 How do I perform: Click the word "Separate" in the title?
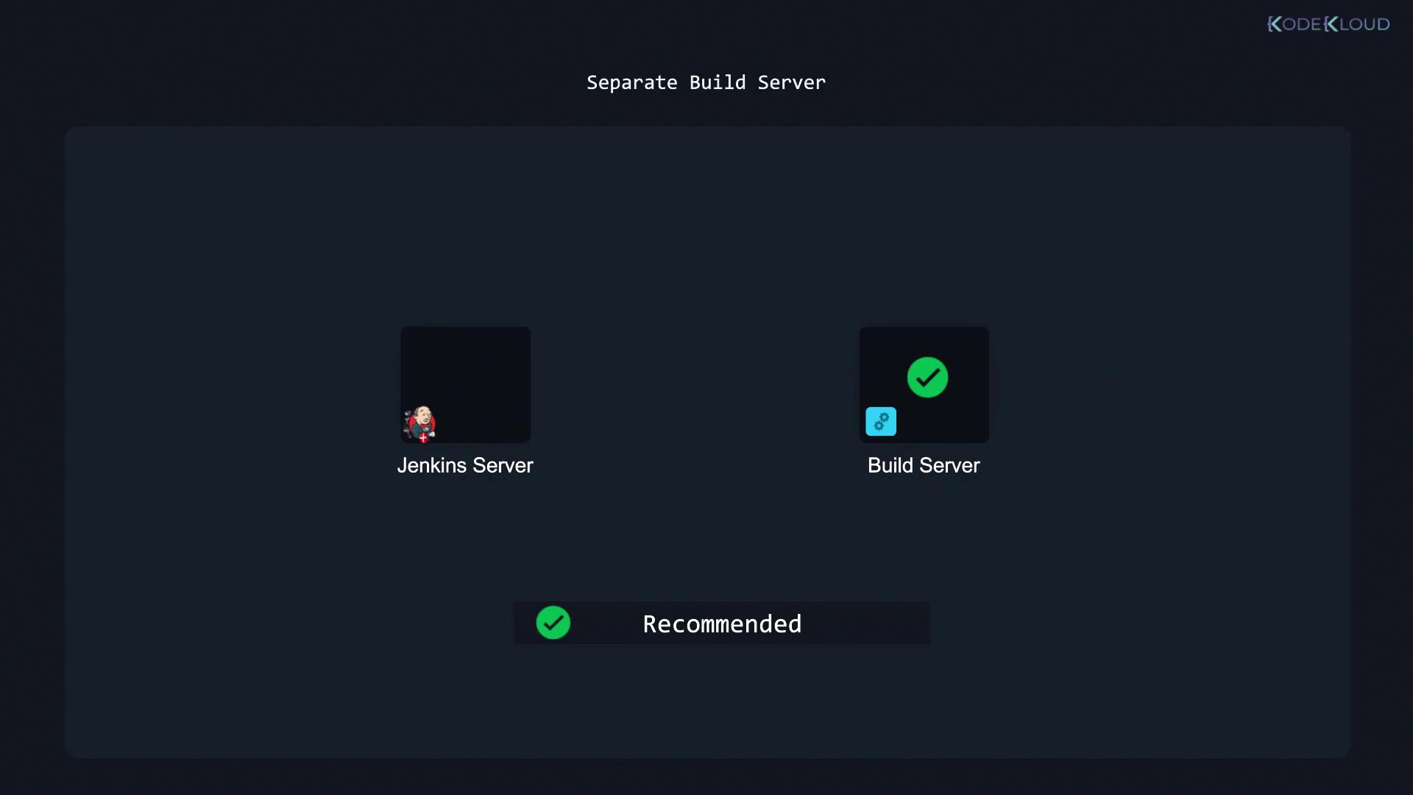coord(631,82)
